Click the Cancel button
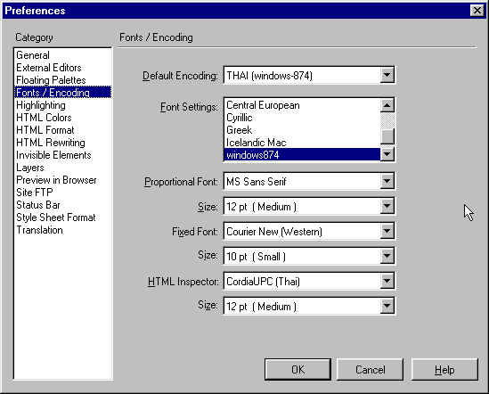Screen dimensions: 489x394 (x=371, y=370)
